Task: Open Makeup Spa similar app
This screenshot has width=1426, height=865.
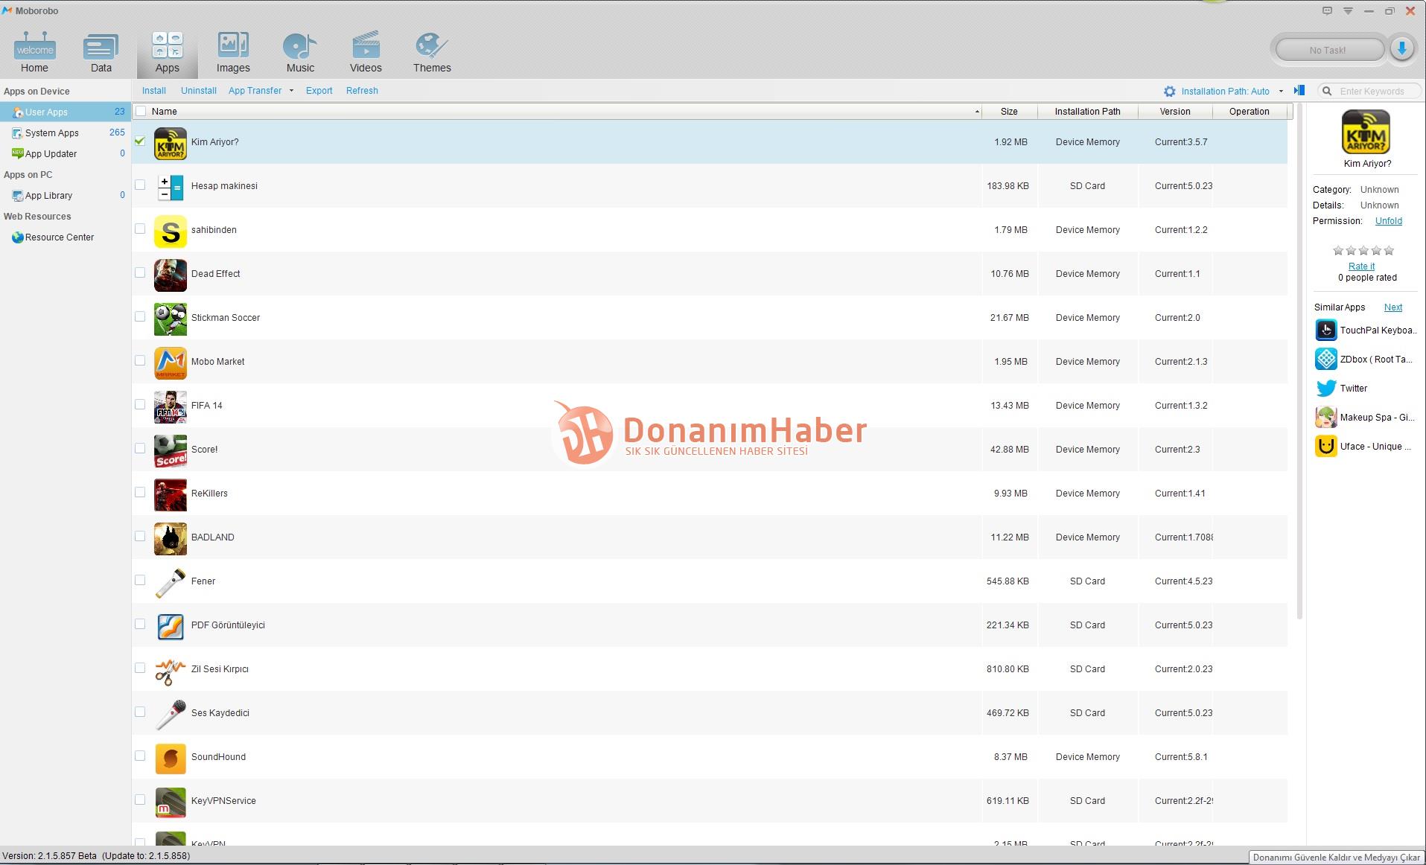Action: tap(1364, 417)
